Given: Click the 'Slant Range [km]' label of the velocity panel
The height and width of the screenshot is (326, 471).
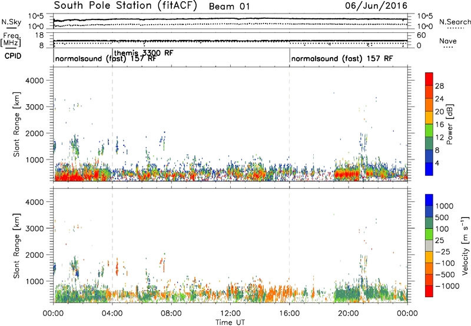Looking at the screenshot, I should tap(16, 246).
